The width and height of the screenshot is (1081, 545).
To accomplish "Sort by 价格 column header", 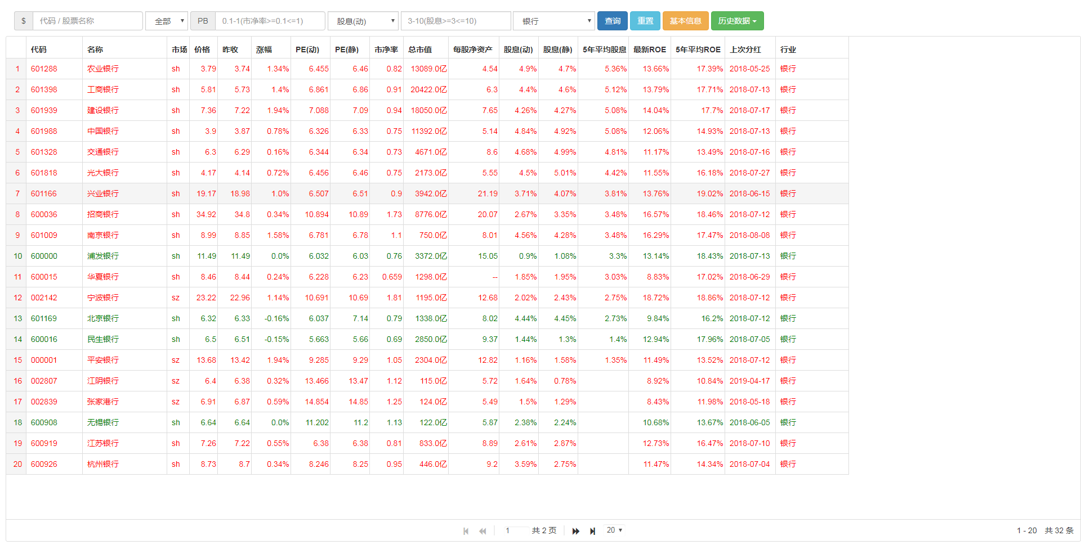I will click(202, 49).
